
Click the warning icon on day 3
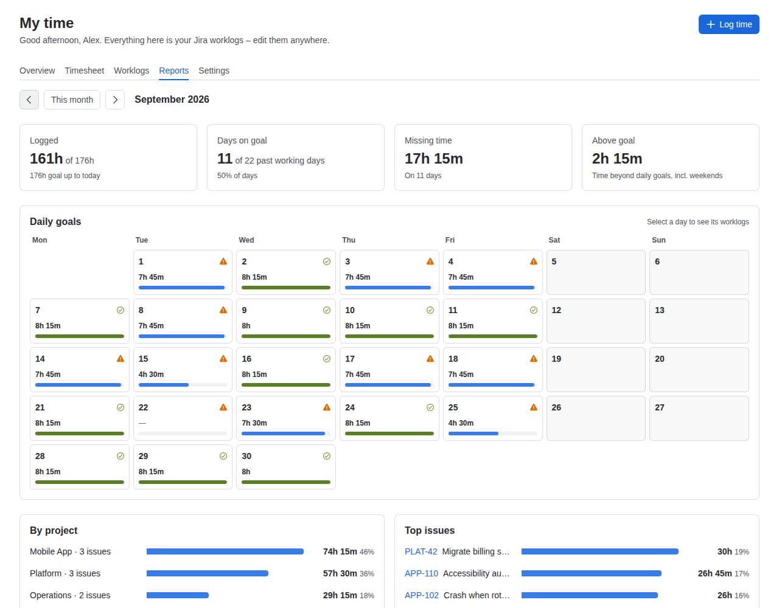tap(430, 261)
